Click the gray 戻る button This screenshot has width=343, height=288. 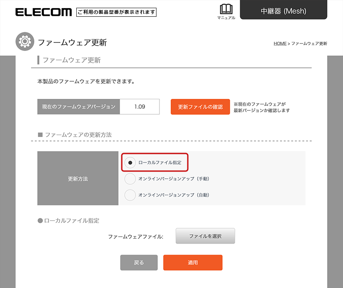click(x=139, y=263)
